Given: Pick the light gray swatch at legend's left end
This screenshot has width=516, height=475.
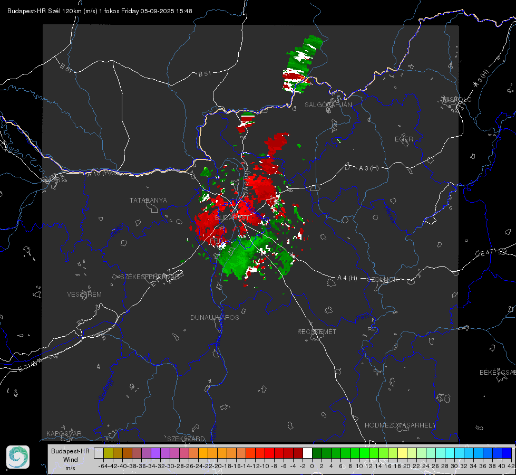Looking at the screenshot, I should pyautogui.click(x=99, y=453).
